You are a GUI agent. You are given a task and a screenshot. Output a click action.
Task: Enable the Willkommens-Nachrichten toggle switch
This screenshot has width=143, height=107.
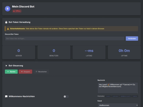coord(66,96)
